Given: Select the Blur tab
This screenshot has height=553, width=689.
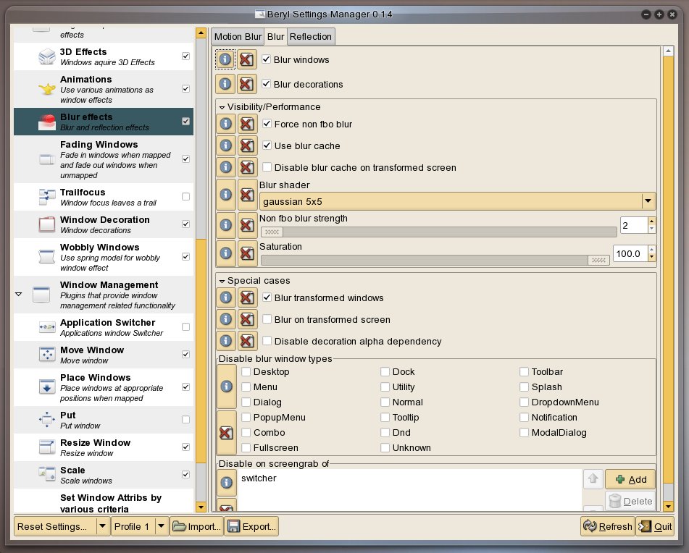Looking at the screenshot, I should click(x=275, y=37).
